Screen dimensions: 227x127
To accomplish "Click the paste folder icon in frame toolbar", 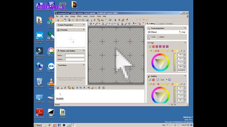I will (69, 88).
